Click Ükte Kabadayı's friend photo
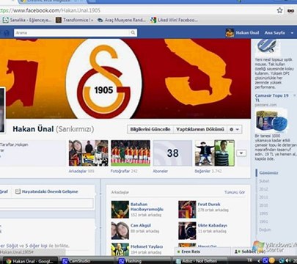Image resolution: width=297 pixels, height=264 pixels. [187, 230]
